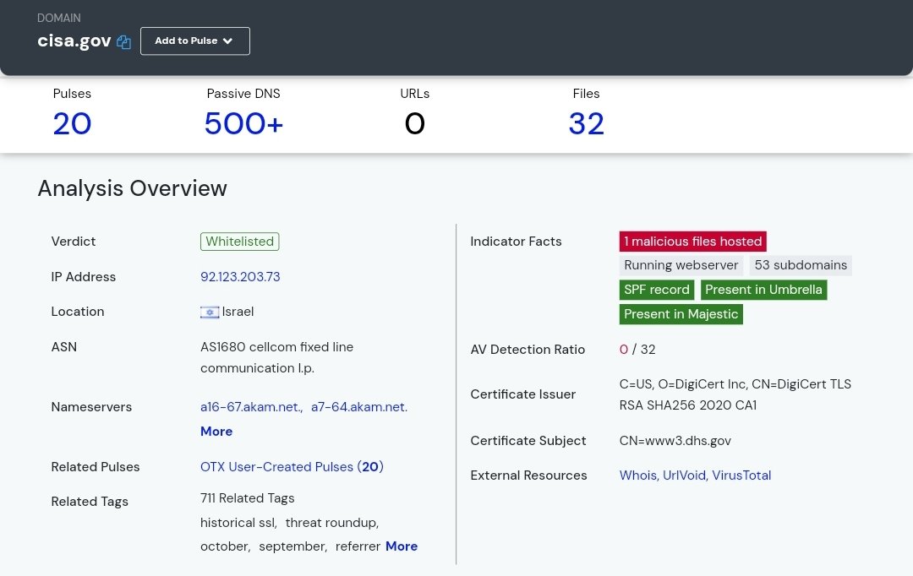Open the Add to Pulse dropdown
913x576 pixels.
tap(194, 41)
